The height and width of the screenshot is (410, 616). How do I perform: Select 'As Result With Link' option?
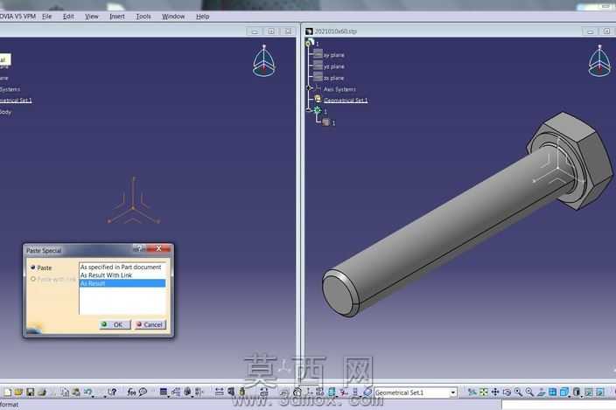click(x=122, y=275)
